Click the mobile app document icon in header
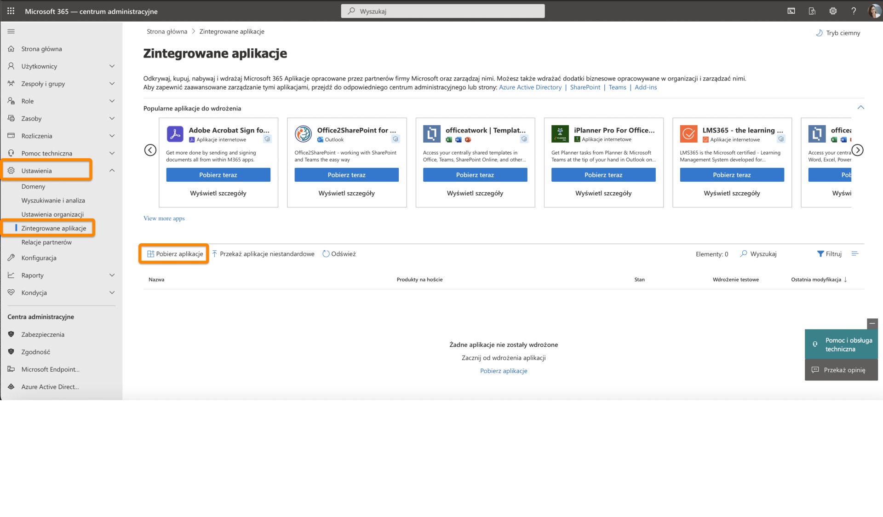 click(x=812, y=11)
